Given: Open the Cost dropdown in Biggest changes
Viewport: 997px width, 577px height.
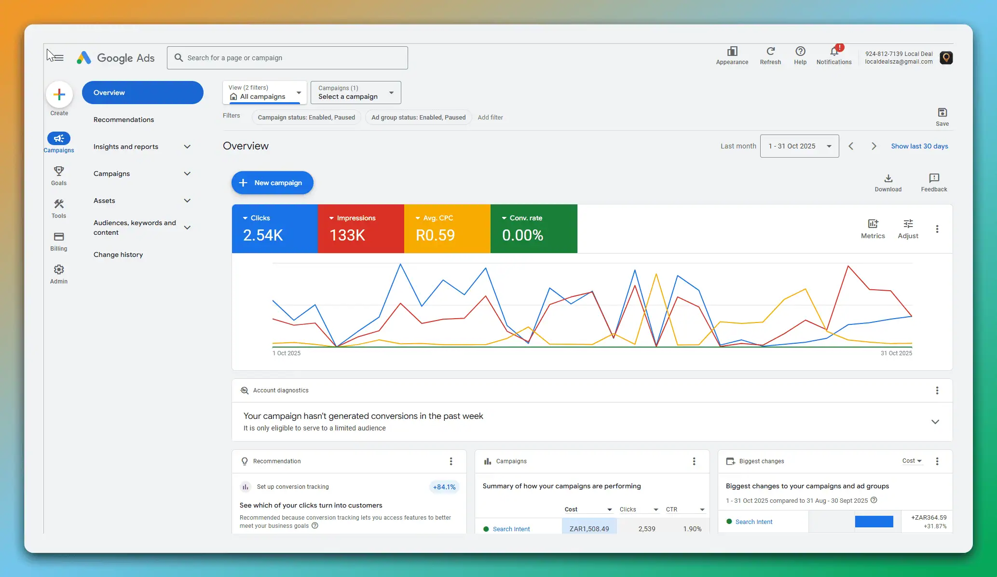Looking at the screenshot, I should click(x=911, y=461).
